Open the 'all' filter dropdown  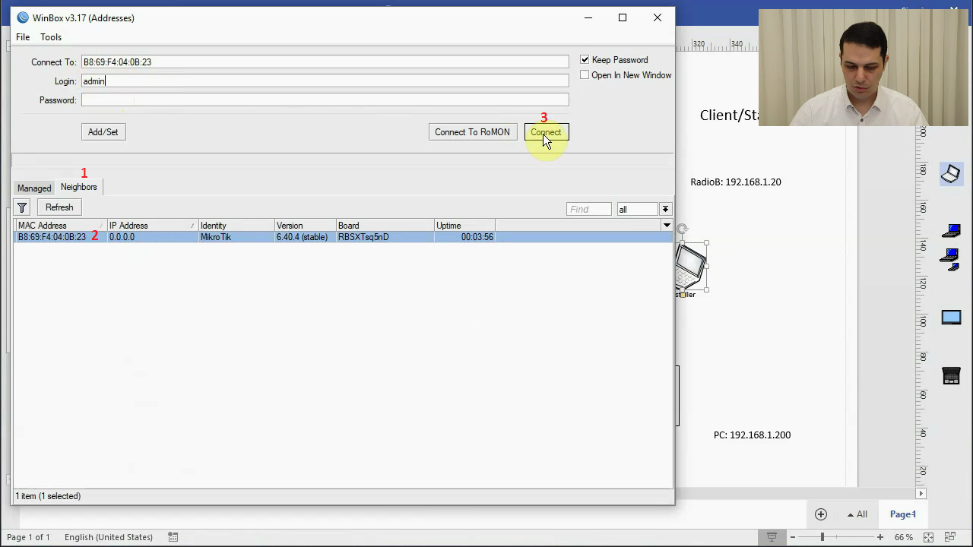pyautogui.click(x=665, y=209)
